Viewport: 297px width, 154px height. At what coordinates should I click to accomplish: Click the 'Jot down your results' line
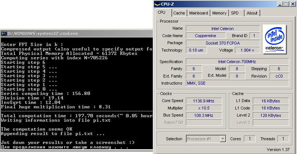pyautogui.click(x=68, y=142)
